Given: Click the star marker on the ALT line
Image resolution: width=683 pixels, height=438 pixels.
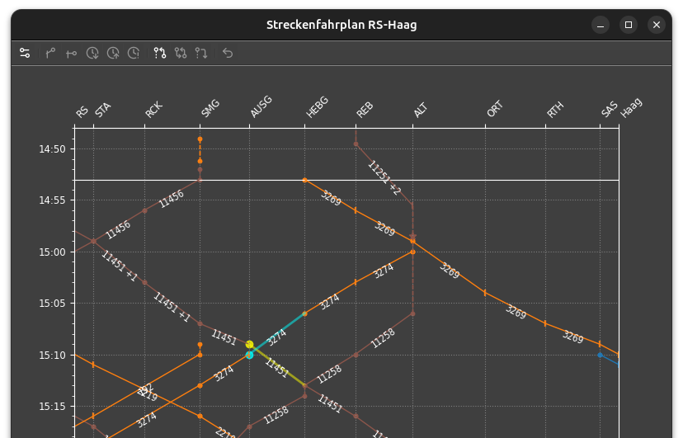Looking at the screenshot, I should (413, 237).
